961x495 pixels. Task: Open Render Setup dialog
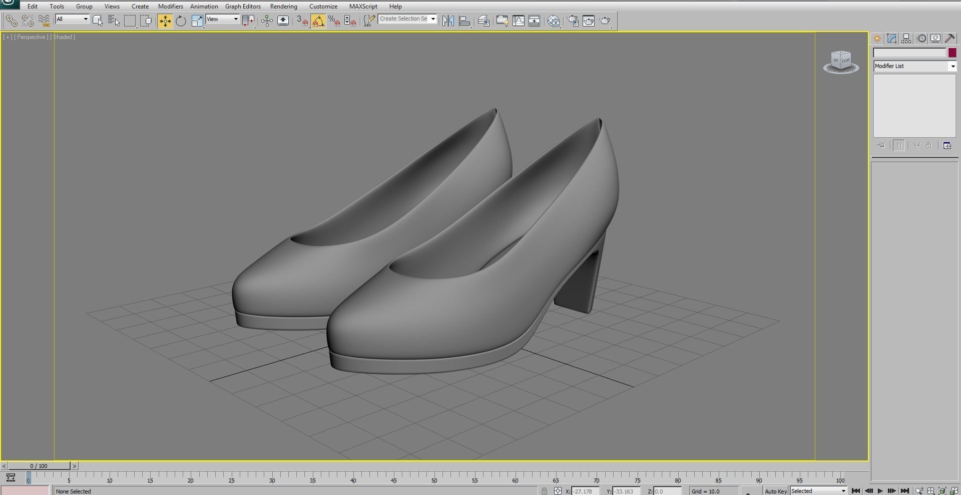pos(573,20)
